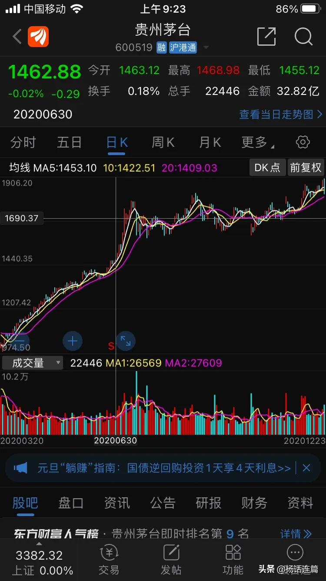Tap the 今开 1463.12 value
This screenshot has height=581, width=326.
tap(139, 70)
